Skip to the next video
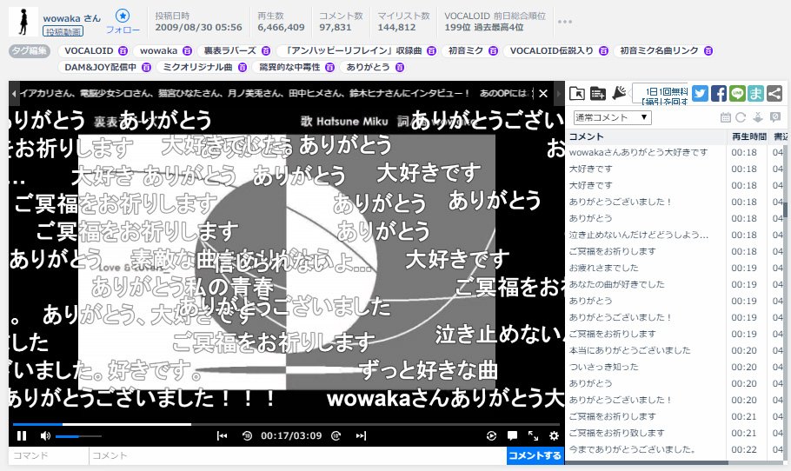 tap(361, 435)
